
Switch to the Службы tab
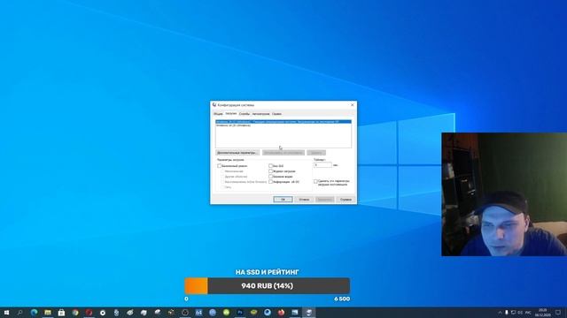click(x=245, y=114)
